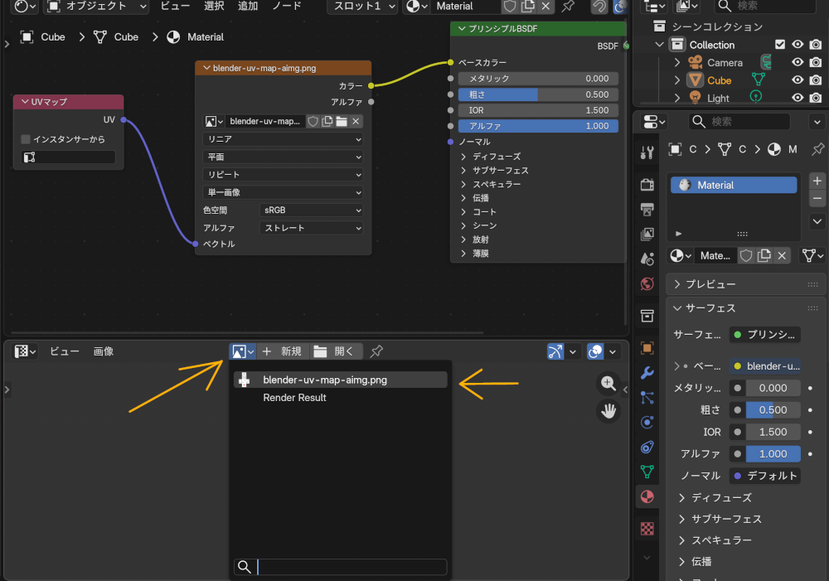829x581 pixels.
Task: Open the ストレート alpha mode dropdown
Action: tap(311, 227)
